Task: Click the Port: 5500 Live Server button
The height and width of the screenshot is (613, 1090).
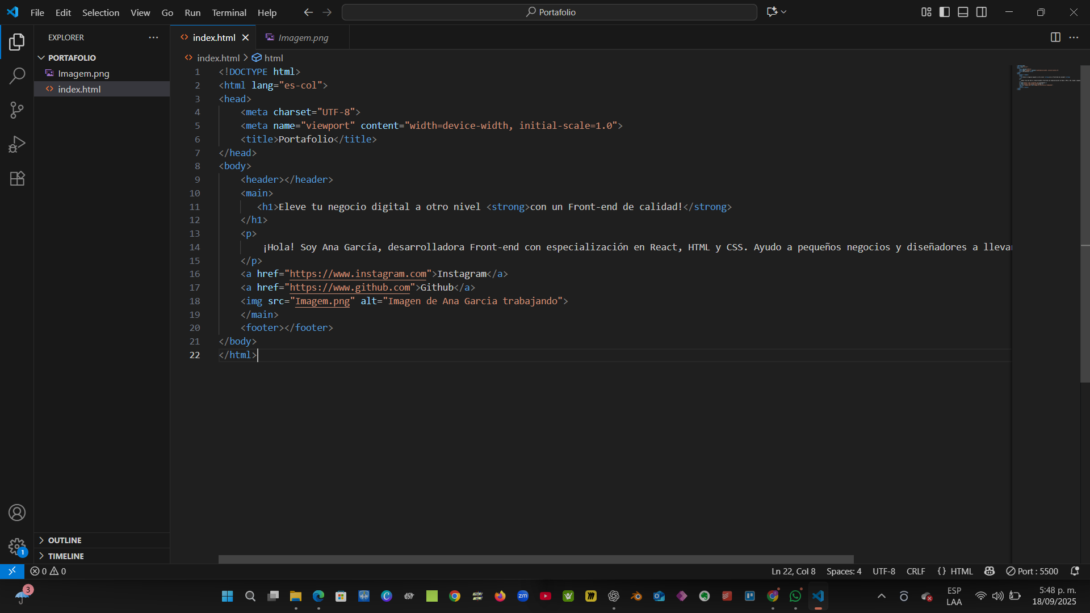Action: click(1032, 571)
